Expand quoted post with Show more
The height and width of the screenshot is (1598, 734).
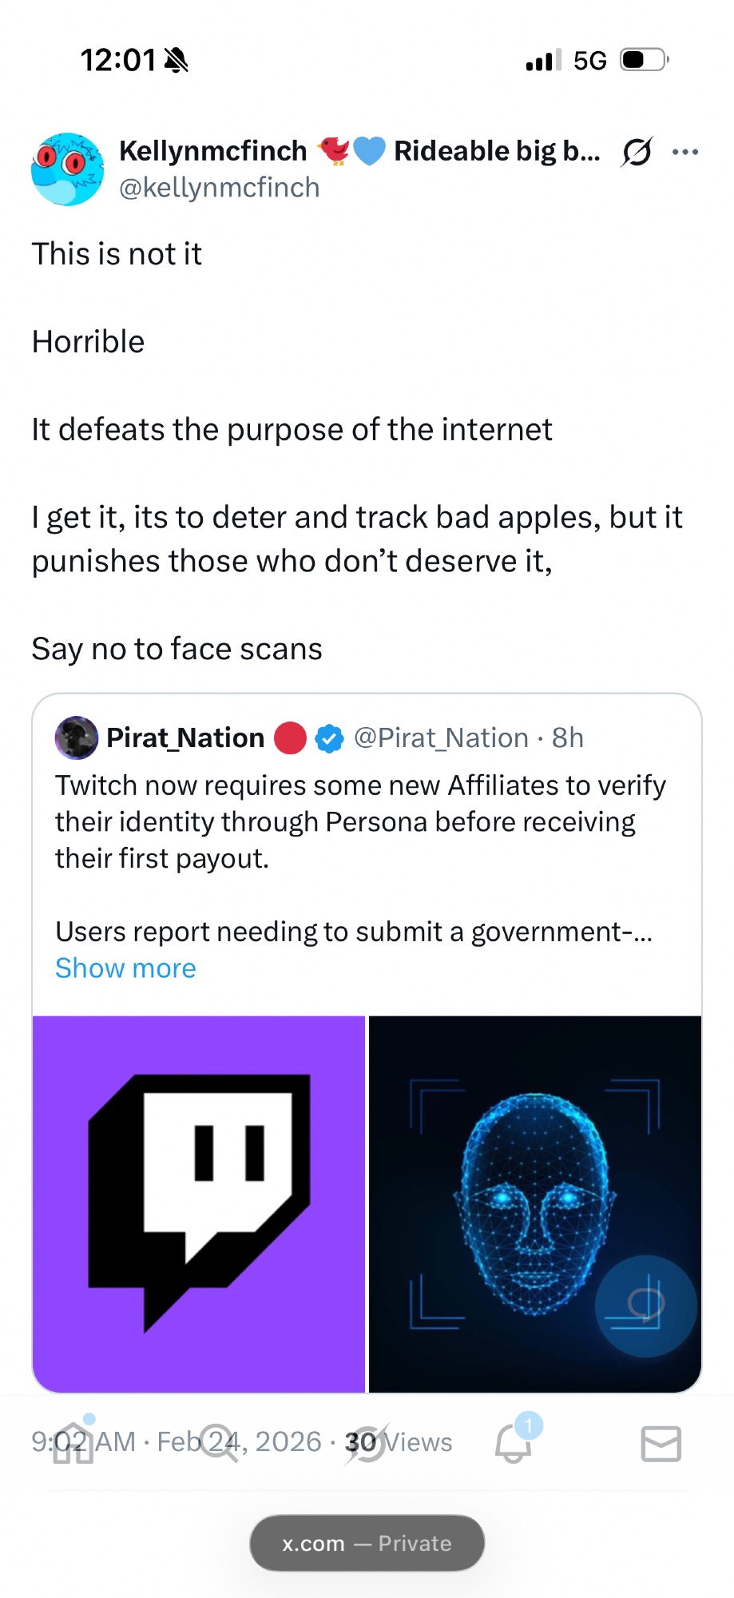coord(125,968)
